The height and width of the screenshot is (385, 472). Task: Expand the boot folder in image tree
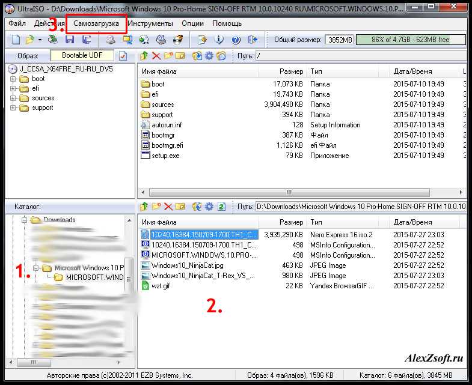[13, 79]
